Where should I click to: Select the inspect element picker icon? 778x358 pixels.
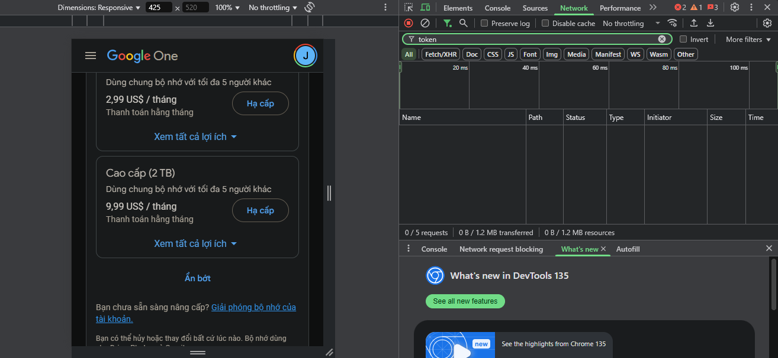click(409, 8)
